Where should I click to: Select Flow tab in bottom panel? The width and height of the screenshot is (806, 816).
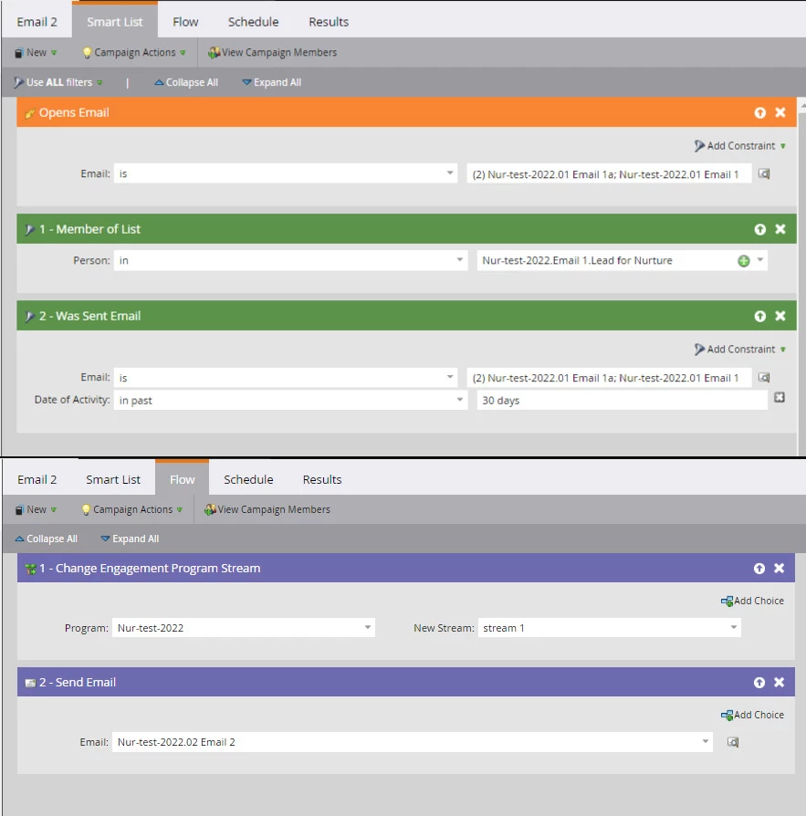click(x=183, y=478)
